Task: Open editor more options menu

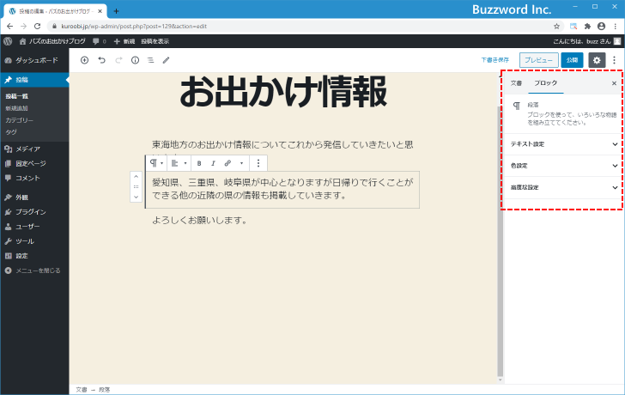Action: point(614,60)
